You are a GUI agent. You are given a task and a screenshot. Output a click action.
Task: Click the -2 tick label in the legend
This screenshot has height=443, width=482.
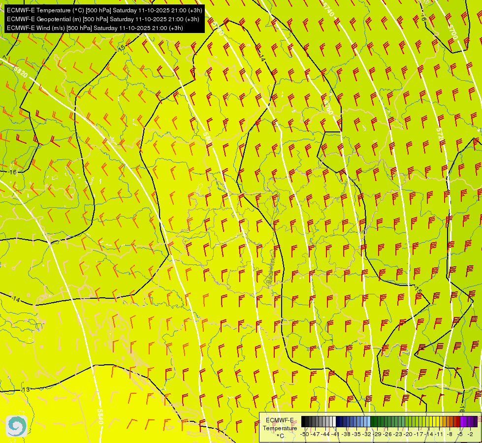click(x=470, y=434)
